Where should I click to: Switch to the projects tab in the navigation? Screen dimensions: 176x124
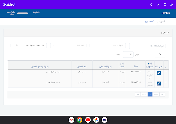[150, 22]
